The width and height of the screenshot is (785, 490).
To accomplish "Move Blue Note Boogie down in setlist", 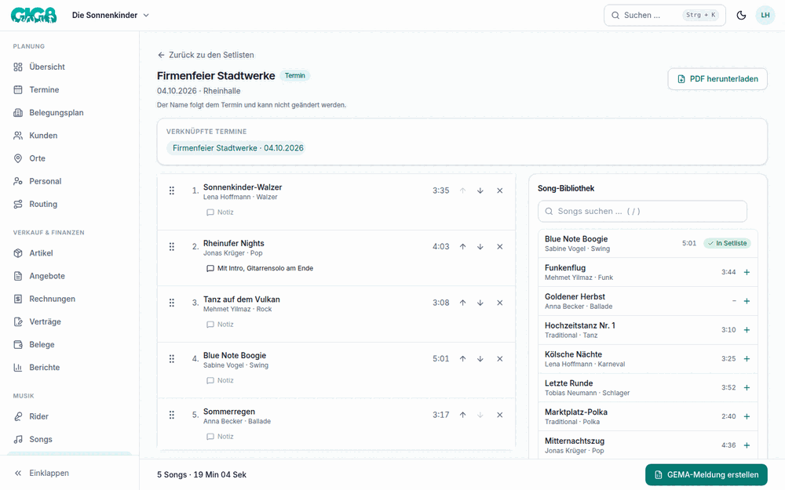I will (480, 358).
